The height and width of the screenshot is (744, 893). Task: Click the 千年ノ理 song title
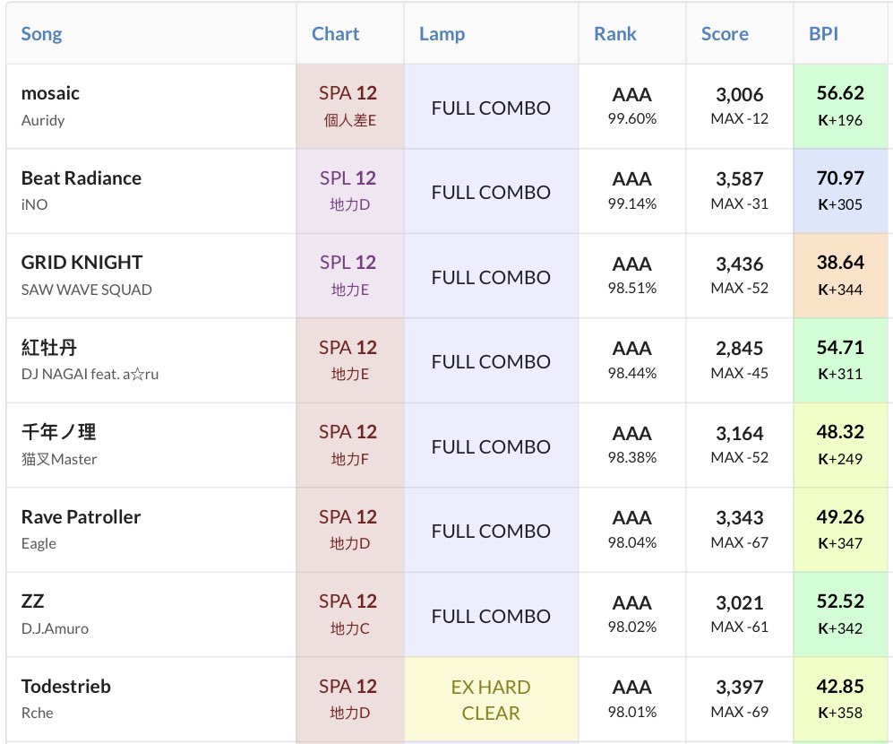pos(58,432)
